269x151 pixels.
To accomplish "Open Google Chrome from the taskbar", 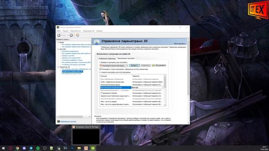I will click(x=17, y=148).
